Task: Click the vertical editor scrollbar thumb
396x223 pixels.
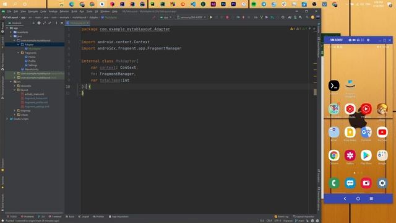Action: [x=315, y=92]
